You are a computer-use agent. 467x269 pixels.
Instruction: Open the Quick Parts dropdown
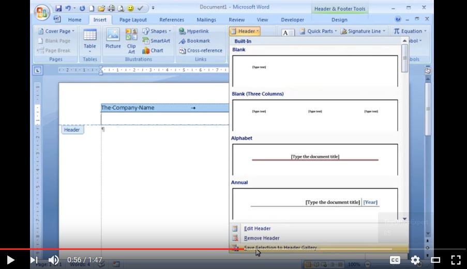click(x=318, y=31)
